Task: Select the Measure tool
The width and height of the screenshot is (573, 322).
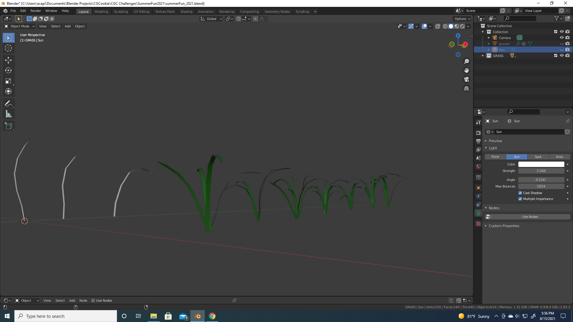Action: click(x=8, y=114)
